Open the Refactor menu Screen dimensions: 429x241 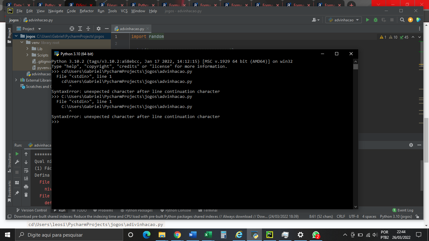(x=87, y=11)
